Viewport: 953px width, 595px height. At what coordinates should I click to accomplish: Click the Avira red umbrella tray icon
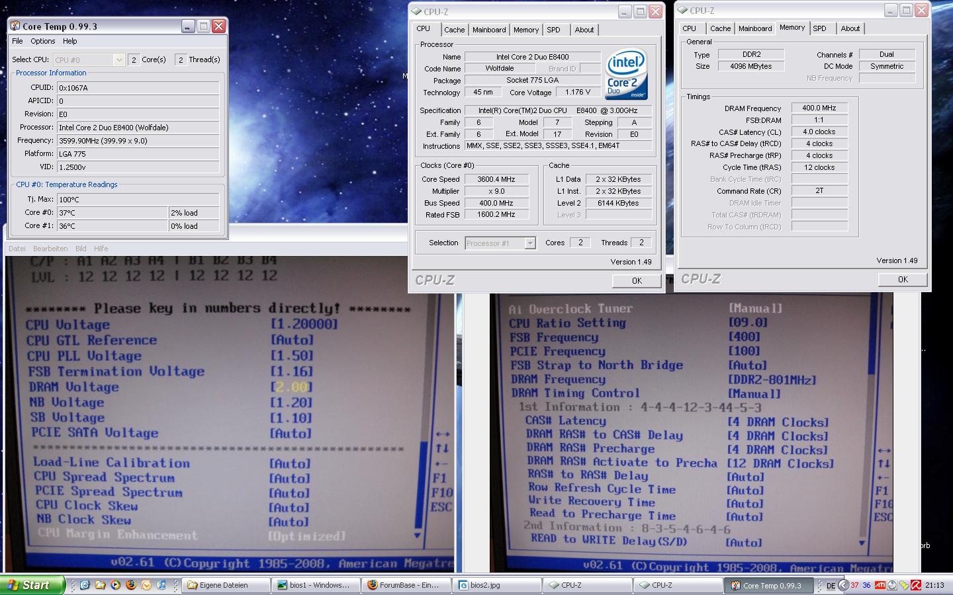click(x=916, y=585)
